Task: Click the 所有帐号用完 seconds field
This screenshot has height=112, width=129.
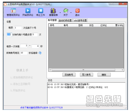Action: click(x=24, y=53)
